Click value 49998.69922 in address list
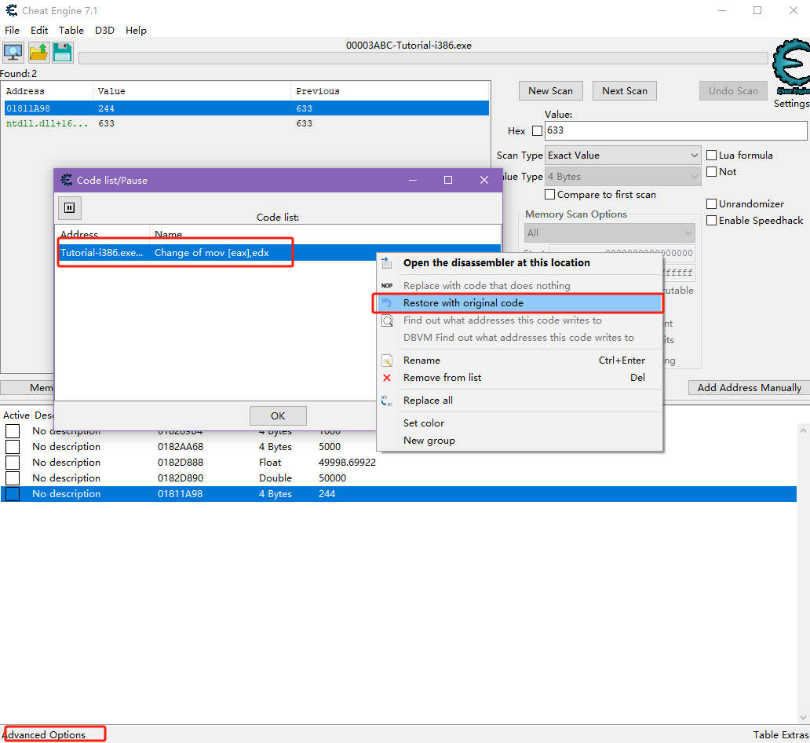Image resolution: width=810 pixels, height=743 pixels. click(x=347, y=463)
